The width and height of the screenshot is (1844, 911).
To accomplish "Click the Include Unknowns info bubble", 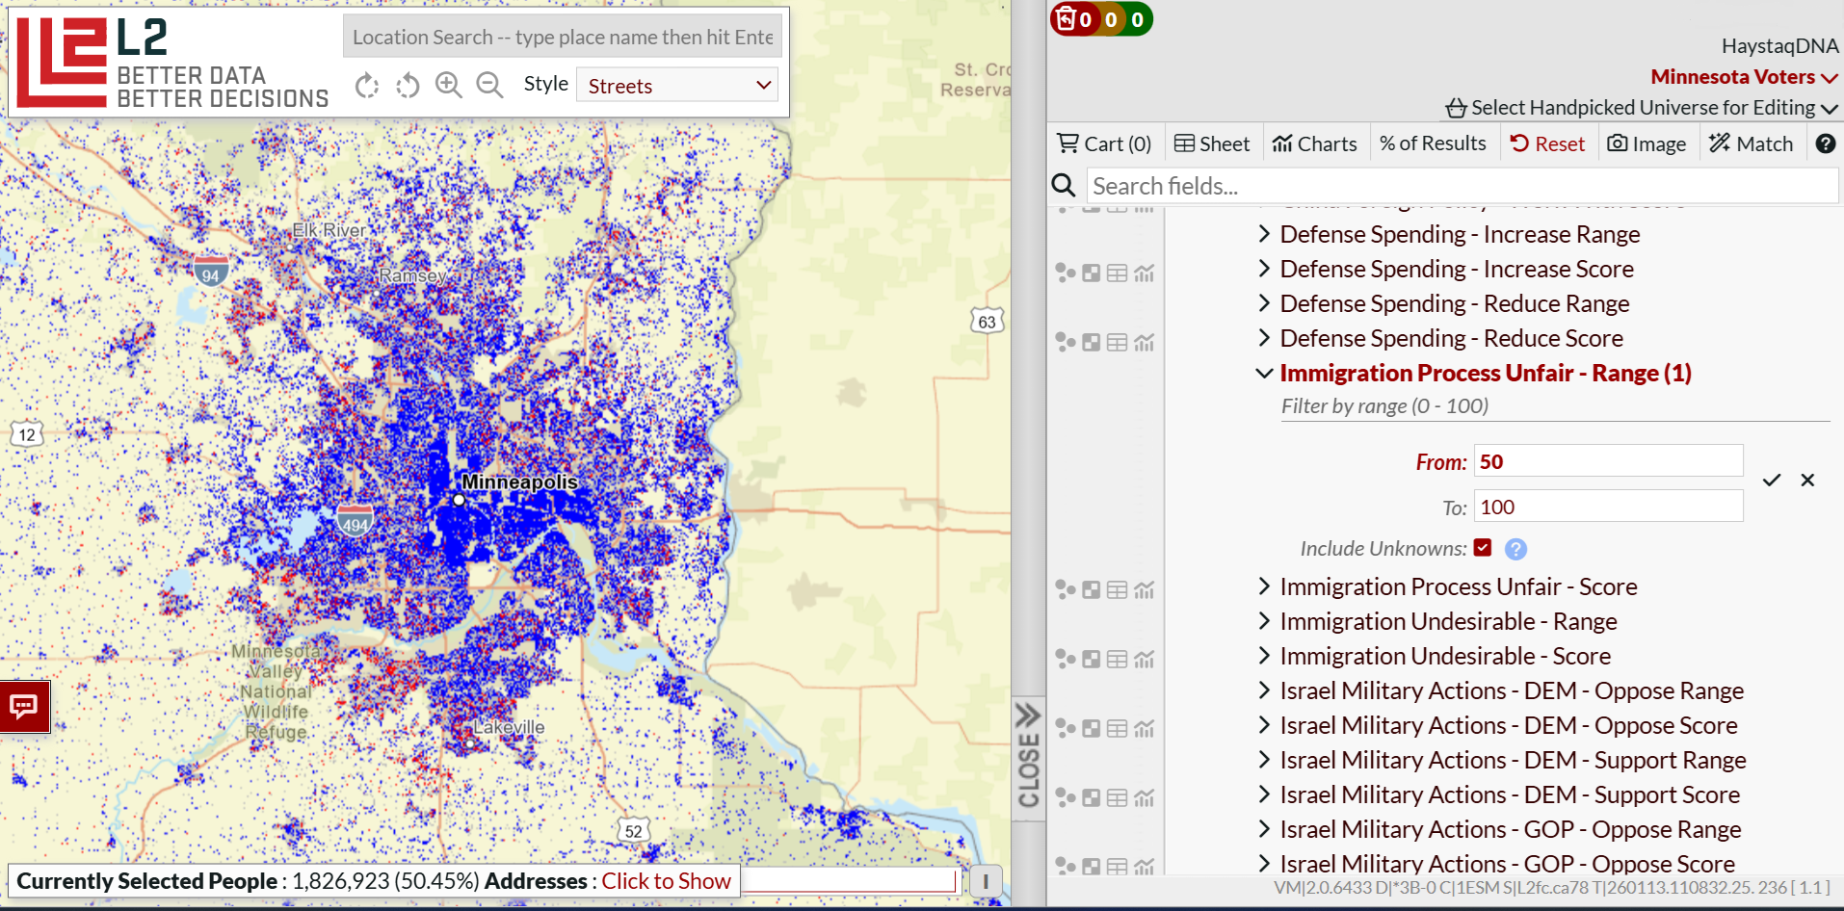I will pos(1515,549).
